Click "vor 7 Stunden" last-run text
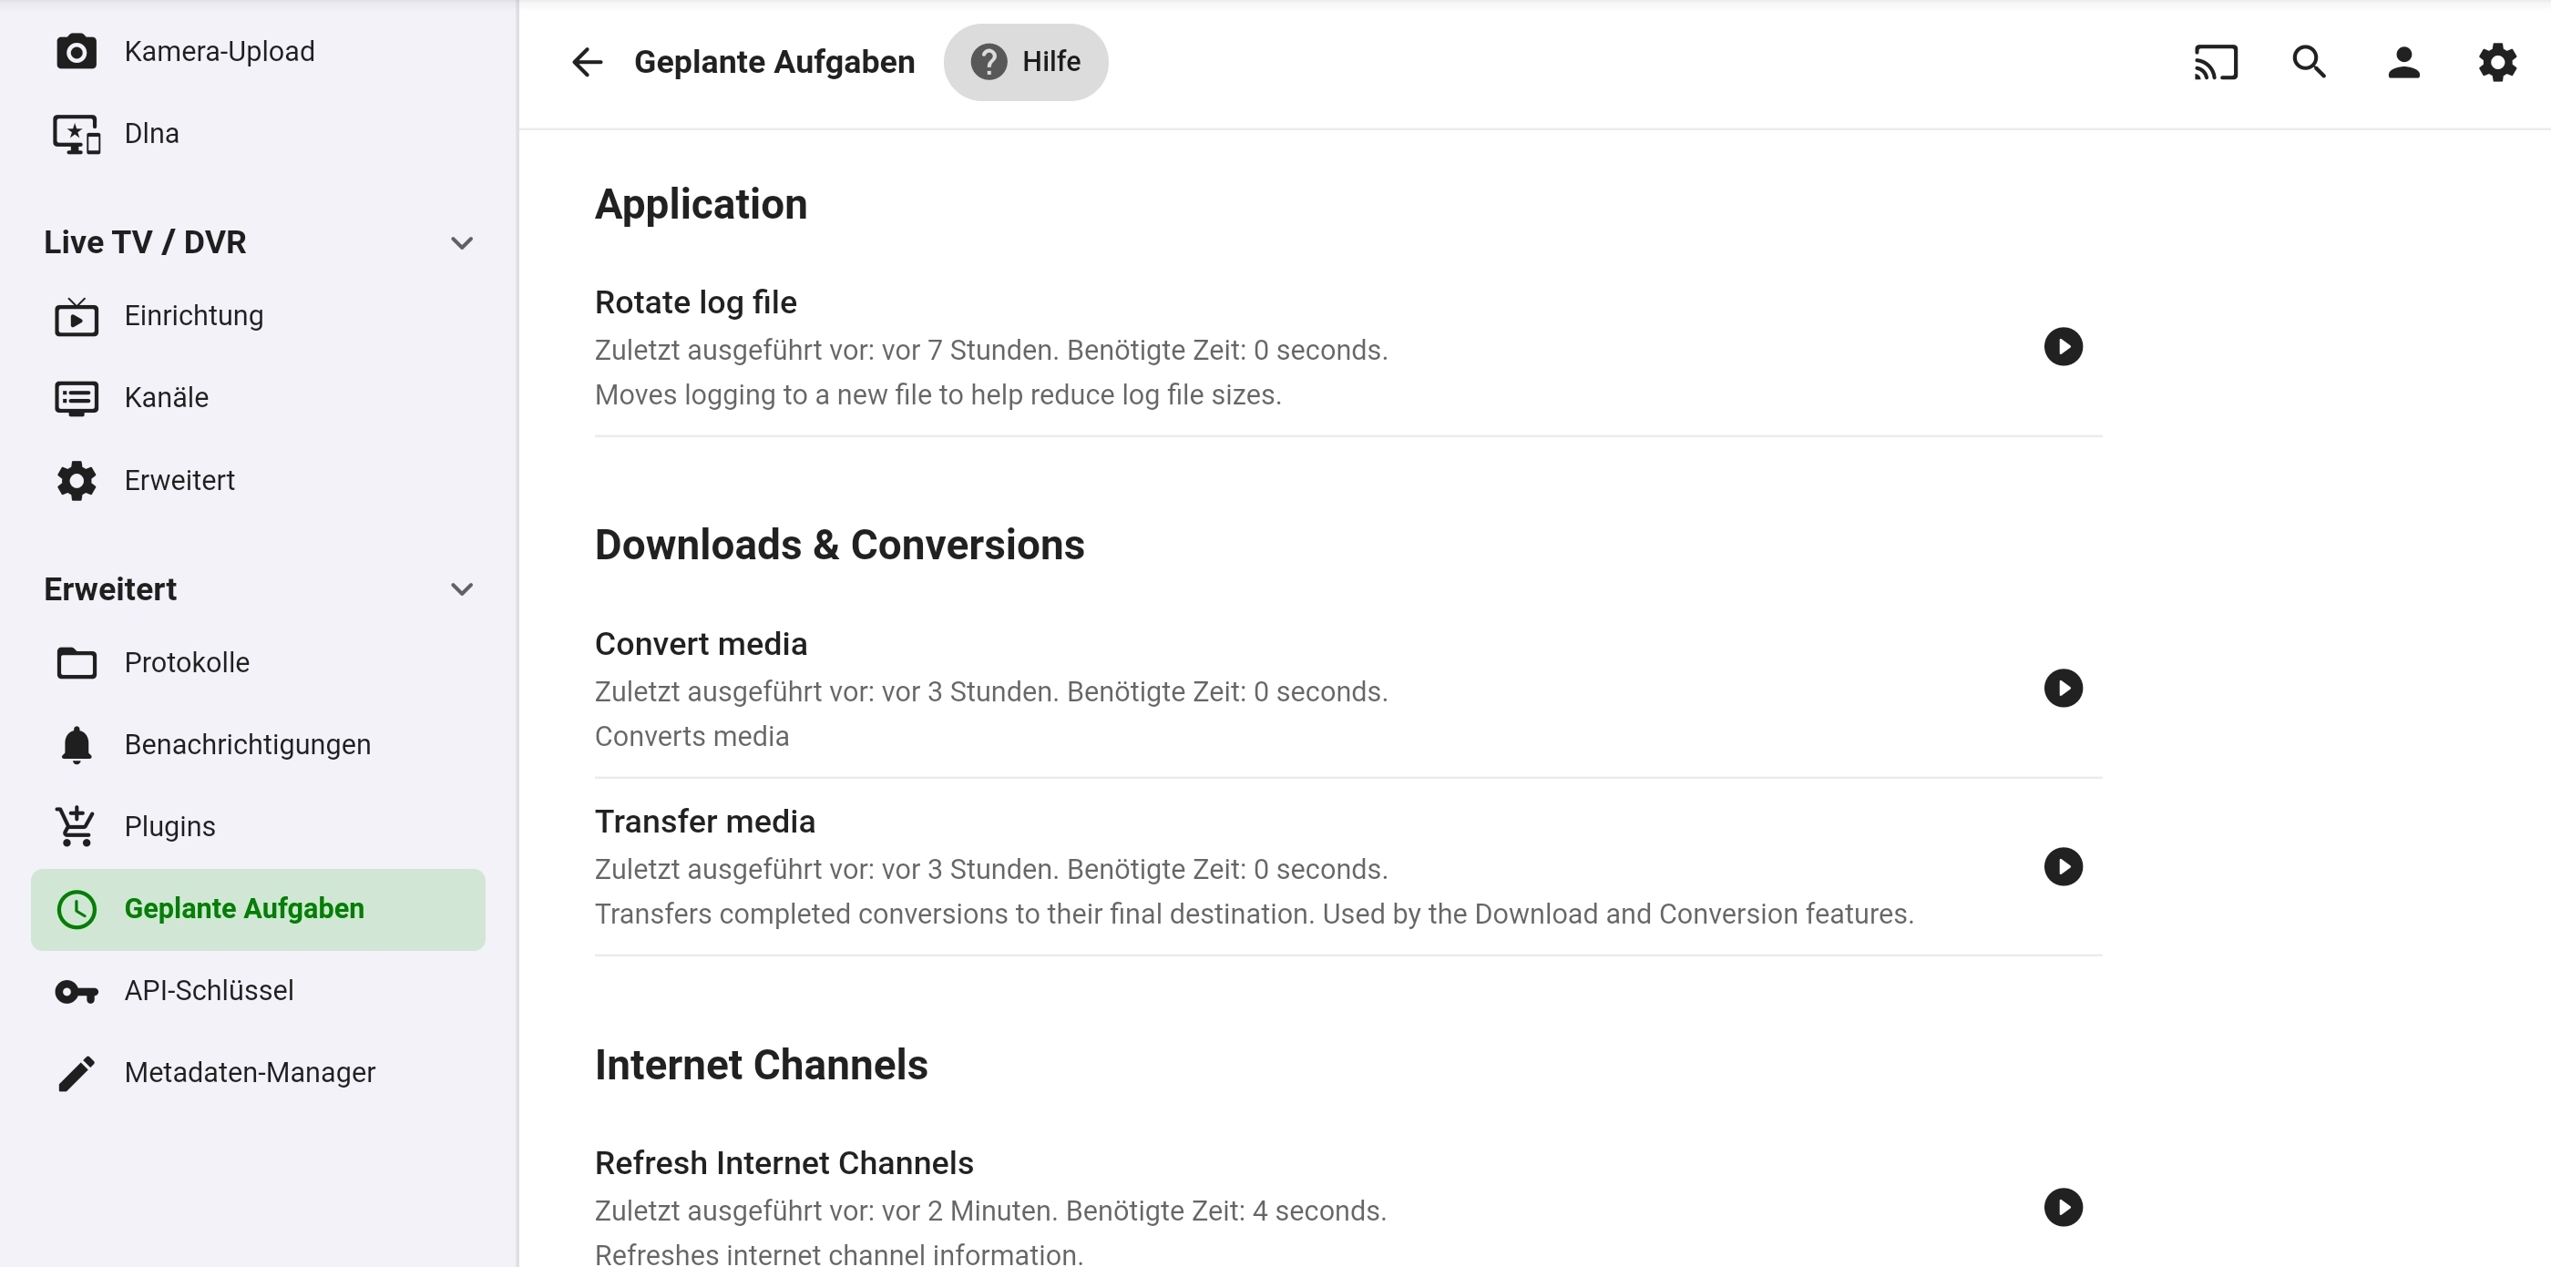 point(969,351)
